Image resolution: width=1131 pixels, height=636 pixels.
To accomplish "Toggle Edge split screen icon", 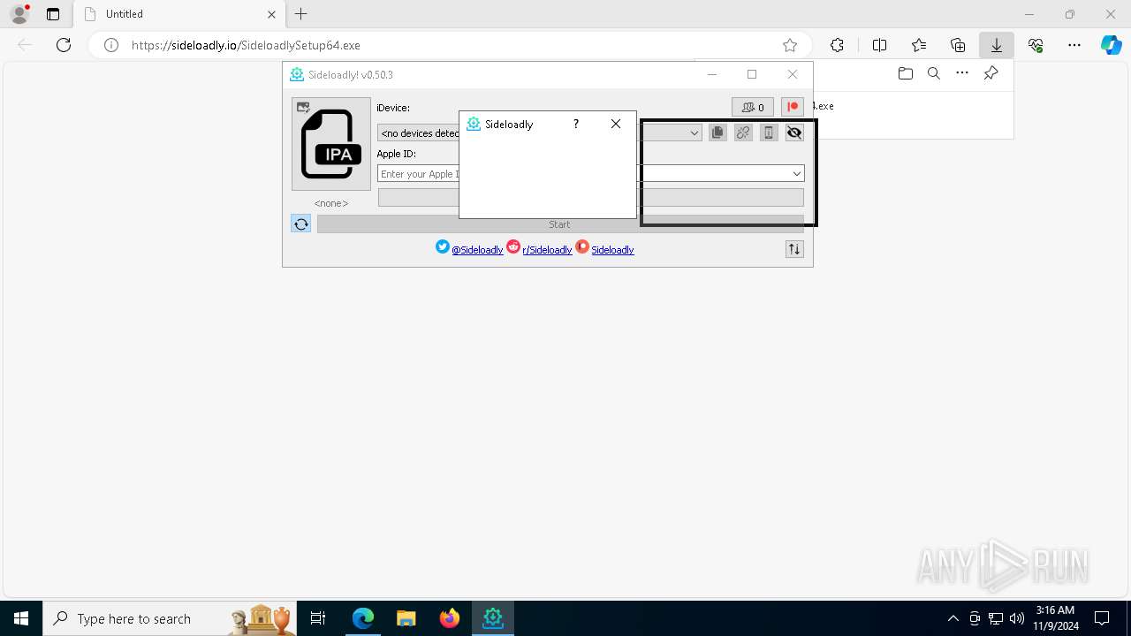I will coord(879,45).
